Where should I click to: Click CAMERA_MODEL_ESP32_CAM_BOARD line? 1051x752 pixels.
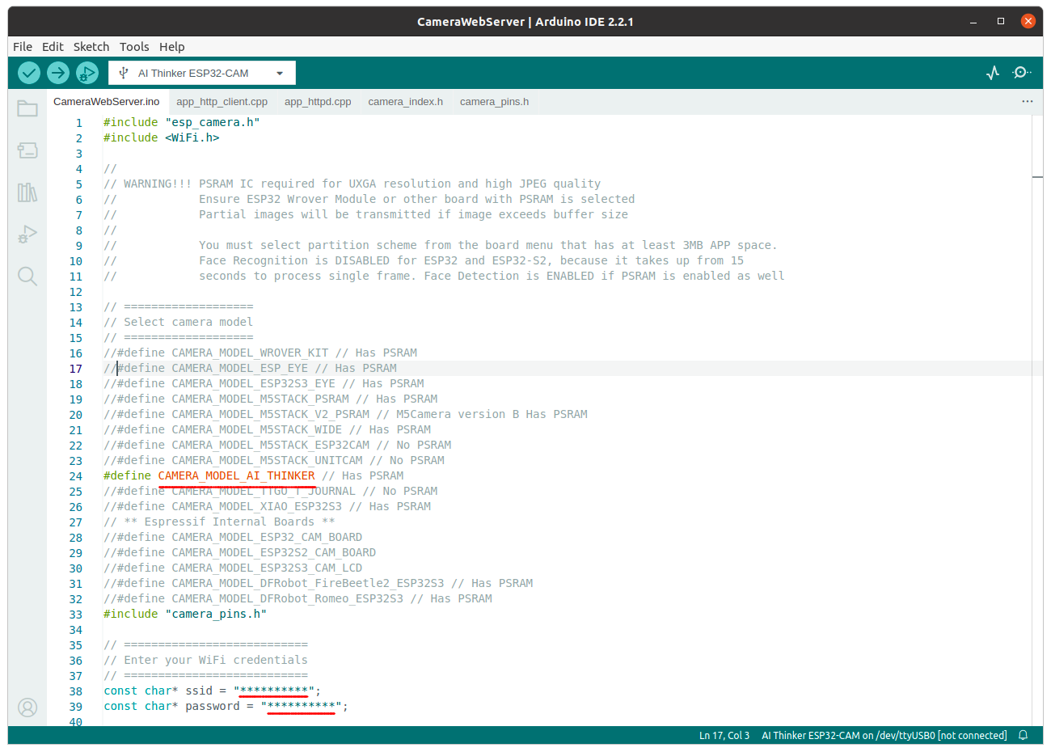pos(233,537)
